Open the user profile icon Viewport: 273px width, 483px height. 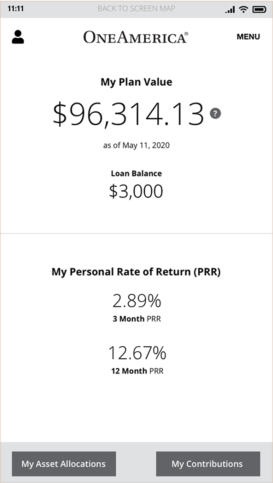(x=18, y=37)
